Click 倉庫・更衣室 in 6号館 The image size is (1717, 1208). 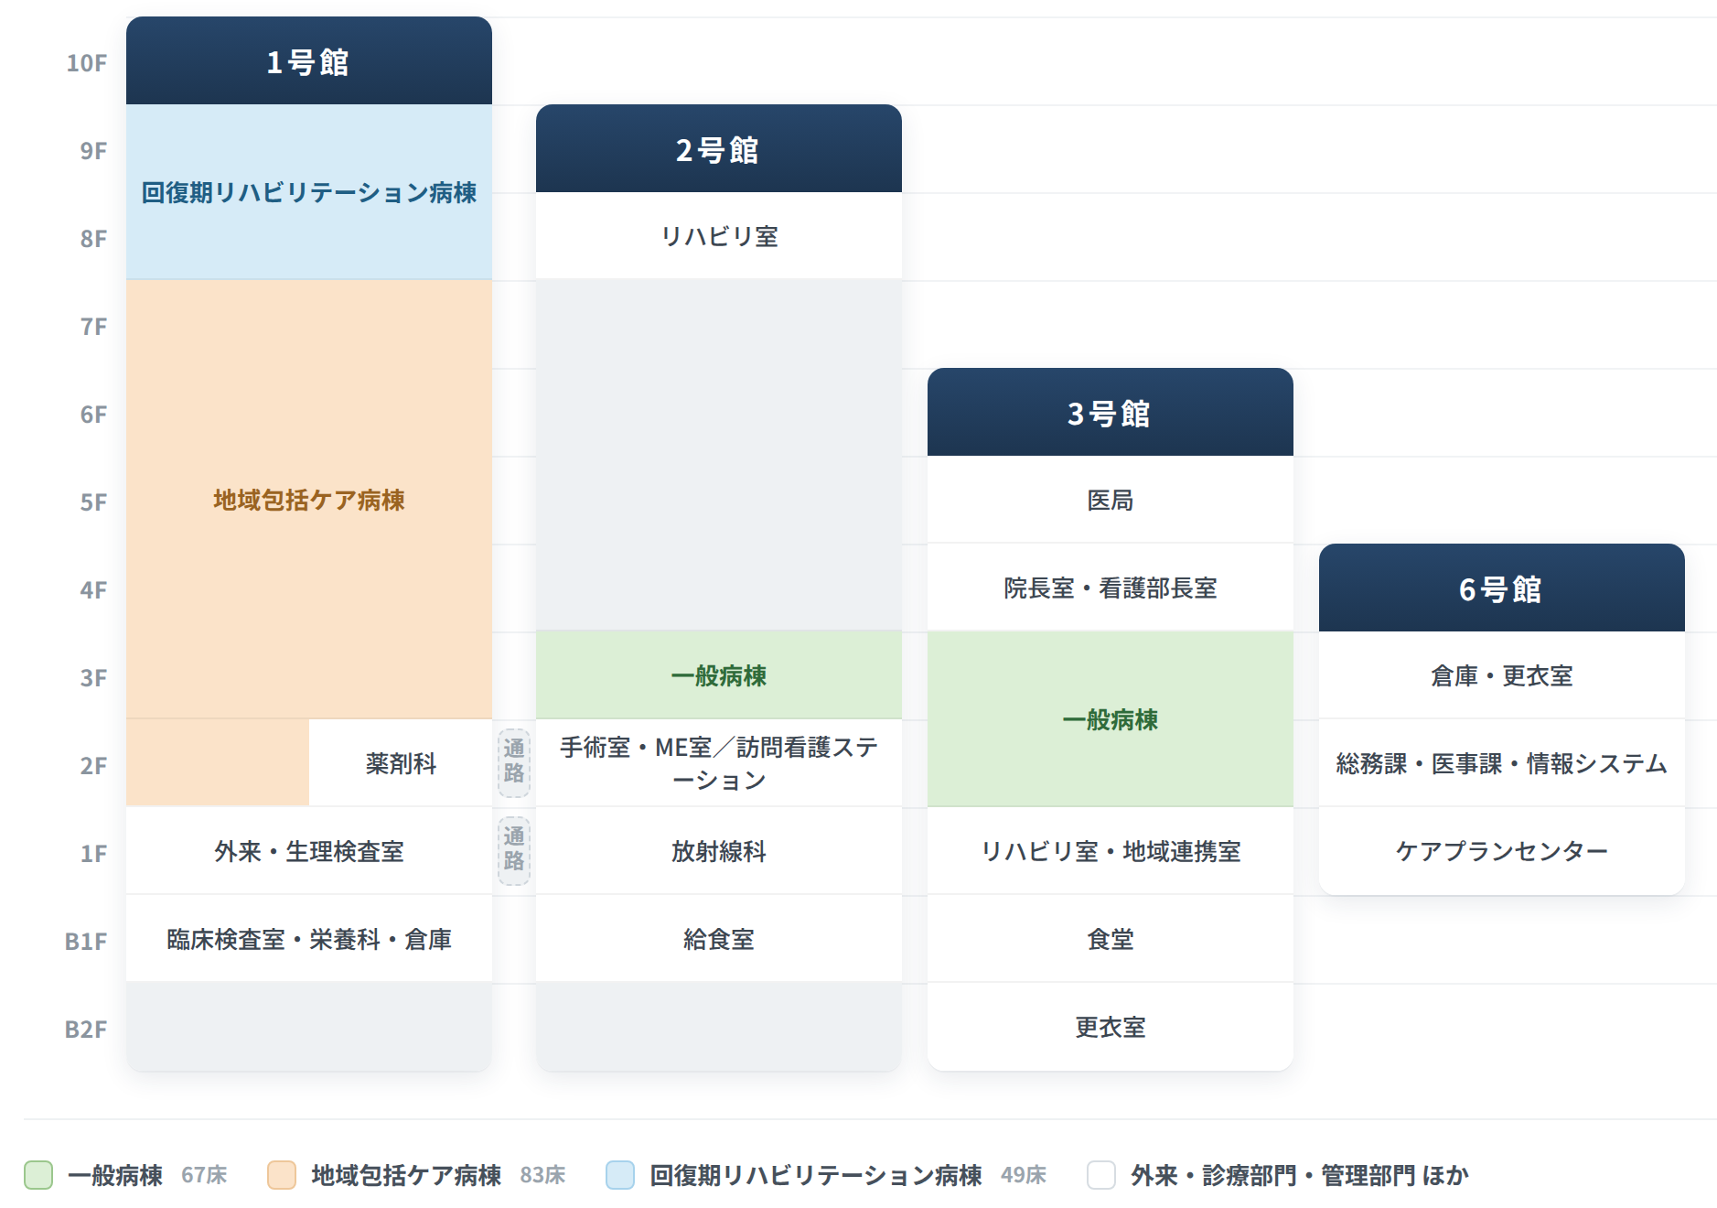pos(1502,675)
